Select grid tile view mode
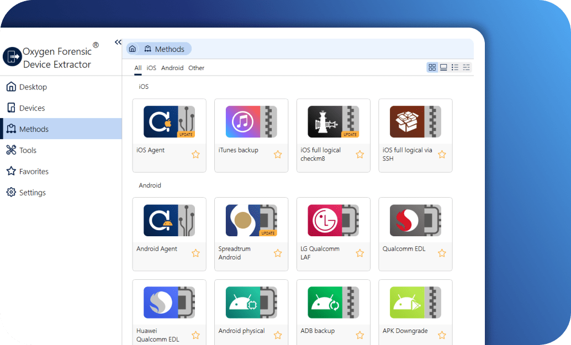 tap(432, 67)
